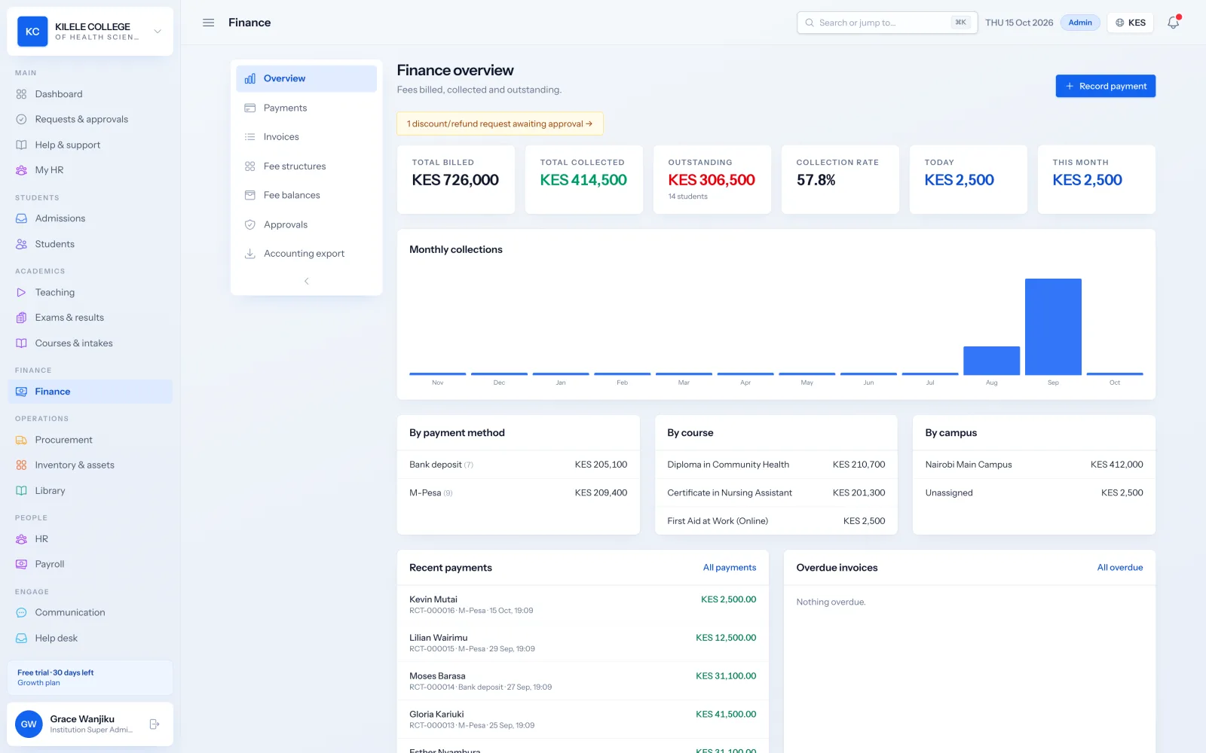Open Courses & intakes

click(90, 343)
